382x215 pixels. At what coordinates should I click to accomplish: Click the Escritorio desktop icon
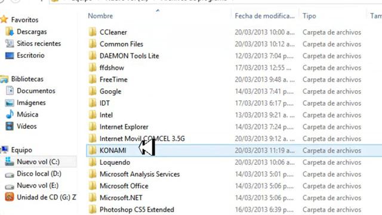pyautogui.click(x=10, y=56)
